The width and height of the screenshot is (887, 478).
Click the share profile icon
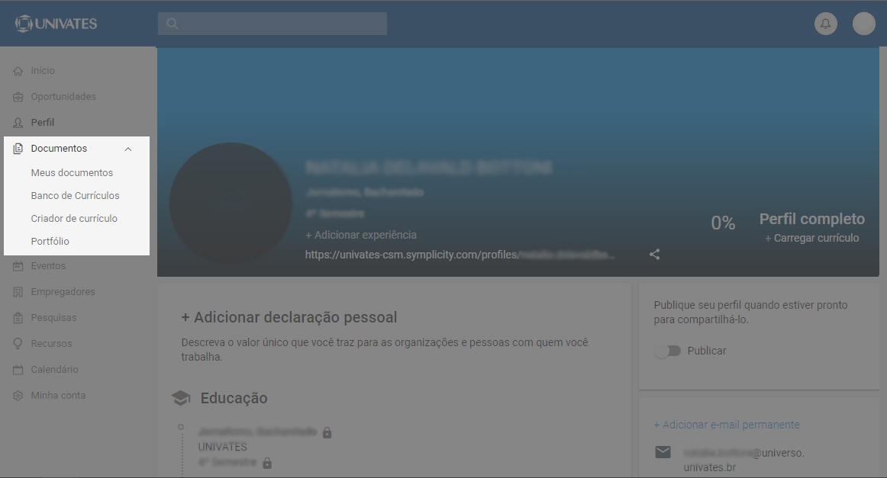click(x=654, y=255)
